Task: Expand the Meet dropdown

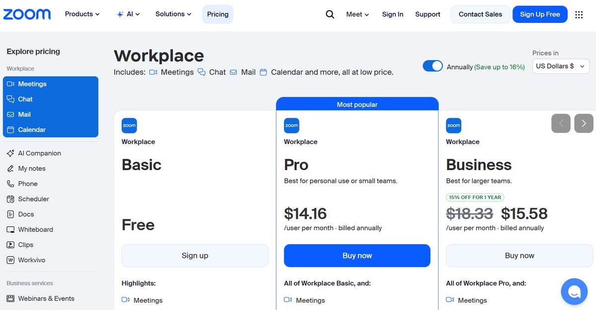Action: pyautogui.click(x=358, y=14)
